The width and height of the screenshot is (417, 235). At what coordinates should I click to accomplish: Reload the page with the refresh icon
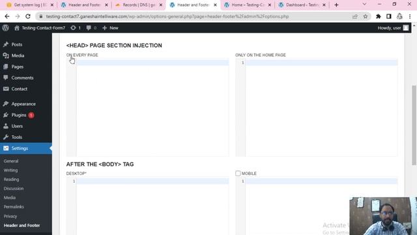click(28, 16)
